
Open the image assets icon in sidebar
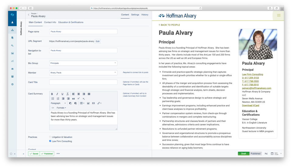click(12, 53)
